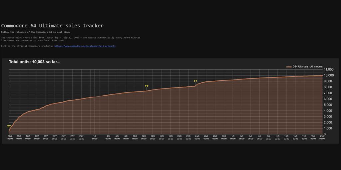Image resolution: width=341 pixels, height=170 pixels.
Task: Click the C64 Ultimate legend color swatch
Action: point(289,67)
